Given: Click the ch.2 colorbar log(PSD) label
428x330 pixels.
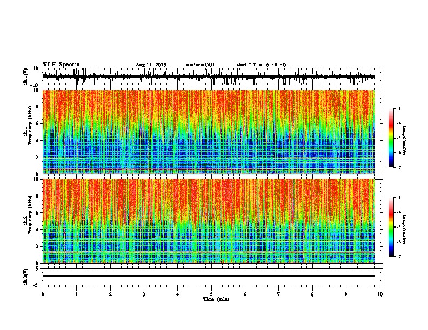Looking at the screenshot, I should tap(404, 229).
